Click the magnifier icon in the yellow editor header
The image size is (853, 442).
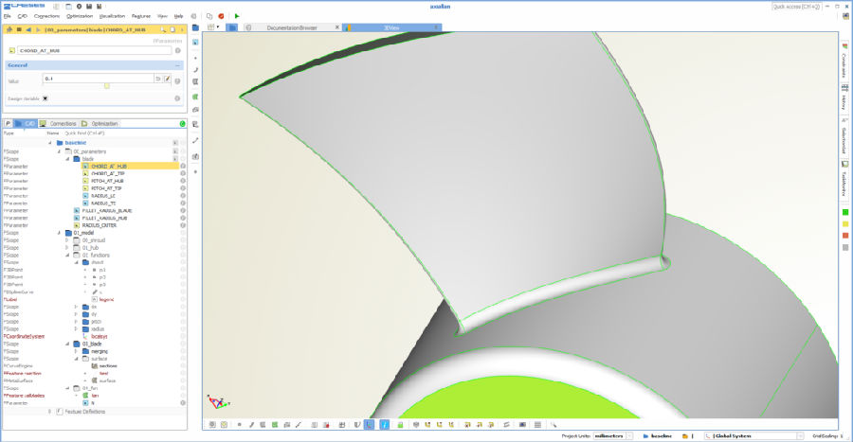tap(163, 30)
